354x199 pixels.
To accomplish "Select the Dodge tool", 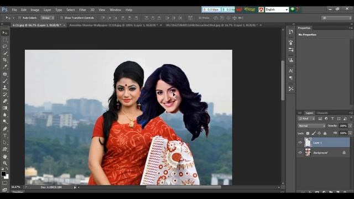I will coord(5,122).
